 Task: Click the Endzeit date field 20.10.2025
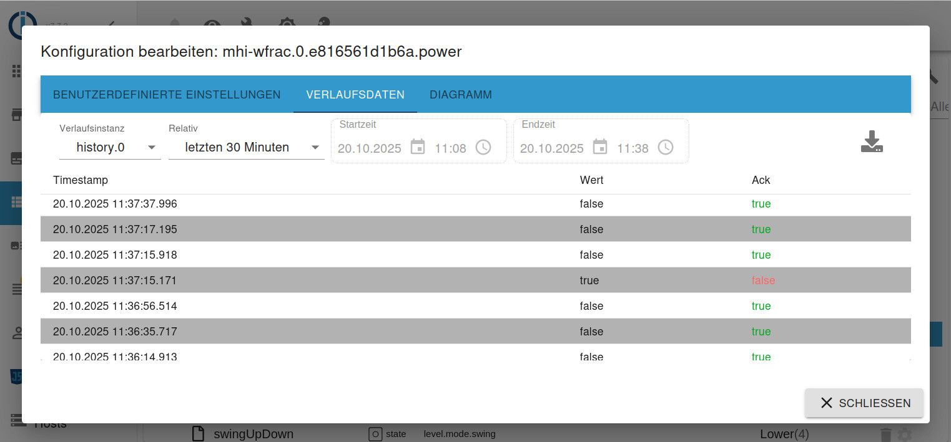(x=551, y=148)
